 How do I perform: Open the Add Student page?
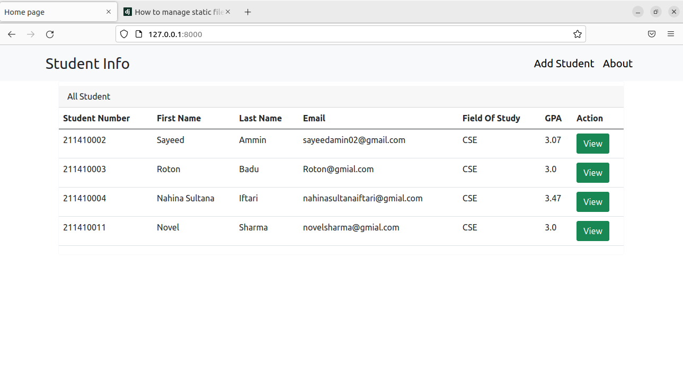point(563,64)
